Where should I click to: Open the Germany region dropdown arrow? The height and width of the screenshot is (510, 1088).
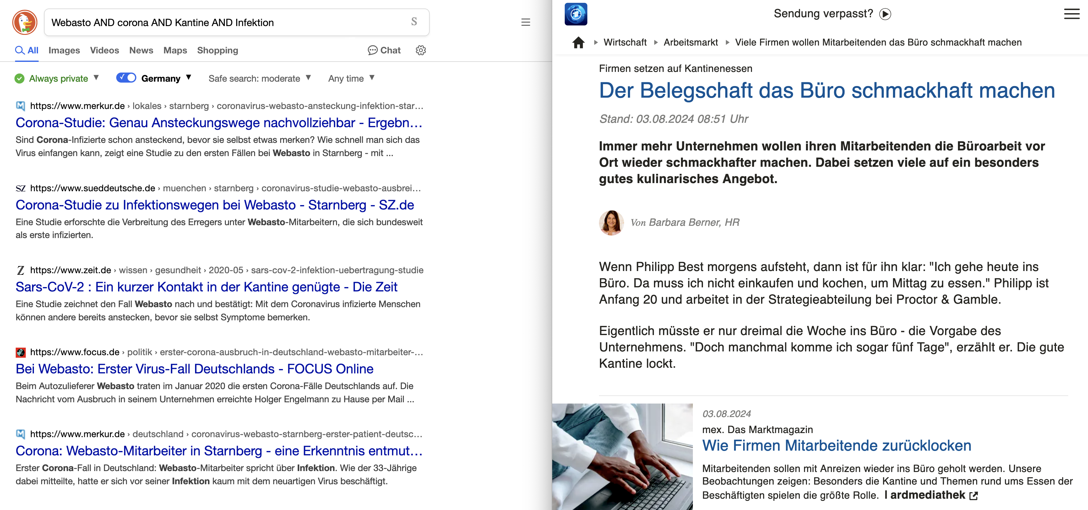[189, 78]
